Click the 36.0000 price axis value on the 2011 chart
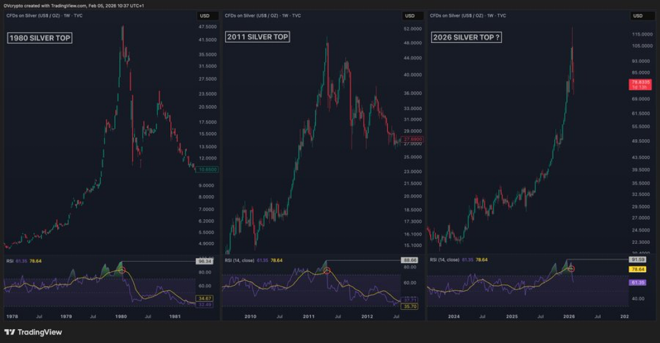The width and height of the screenshot is (660, 343). tap(413, 93)
